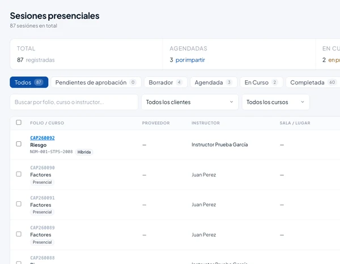The width and height of the screenshot is (340, 264).
Task: Open the Todos los clientes dropdown
Action: 190,102
